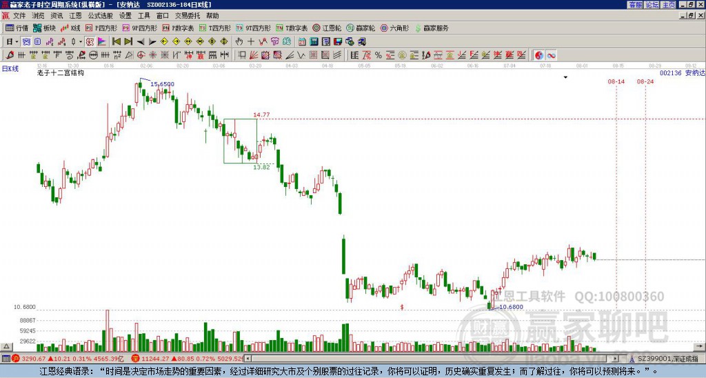
Task: Click the circle target cycle icon
Action: pyautogui.click(x=141, y=55)
